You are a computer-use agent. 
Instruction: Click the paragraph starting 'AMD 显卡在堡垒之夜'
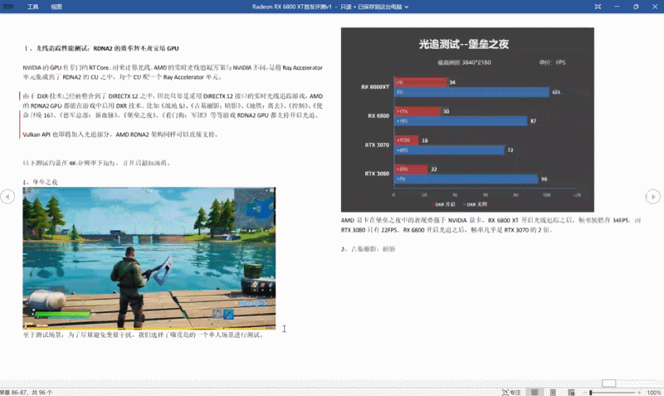491,225
